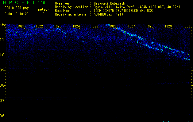Screen dimensions: 193x122
Task: Click the 1930 time axis marker
Action: click(x=187, y=26)
